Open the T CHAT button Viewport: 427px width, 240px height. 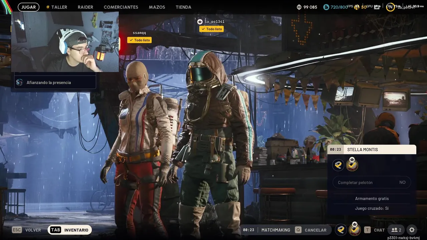[374, 230]
